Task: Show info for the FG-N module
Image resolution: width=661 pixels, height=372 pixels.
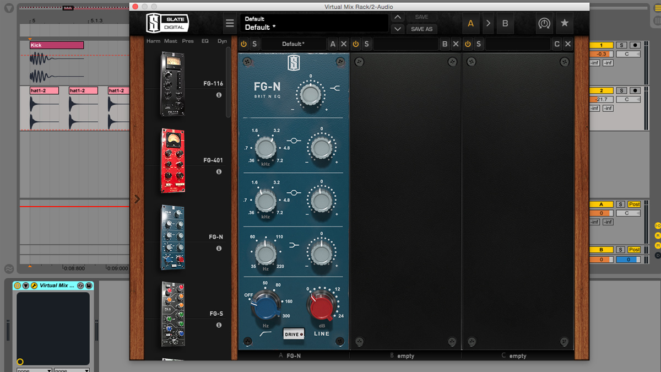Action: [219, 249]
